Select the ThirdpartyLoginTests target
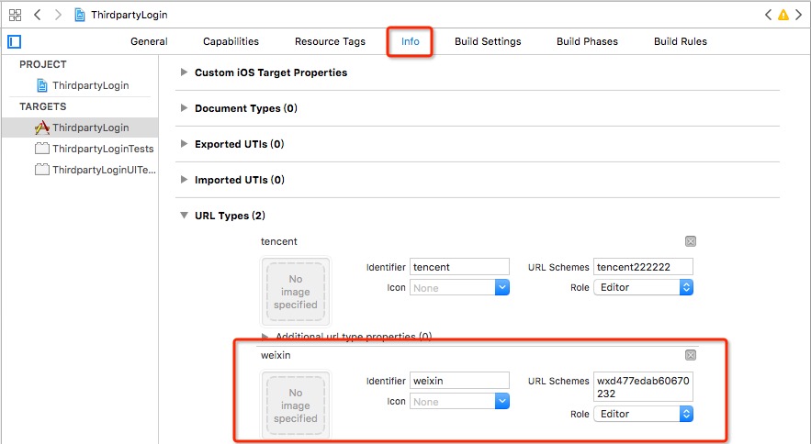This screenshot has height=444, width=811. 102,149
